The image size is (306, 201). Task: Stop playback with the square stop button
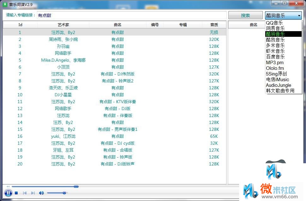point(16,193)
